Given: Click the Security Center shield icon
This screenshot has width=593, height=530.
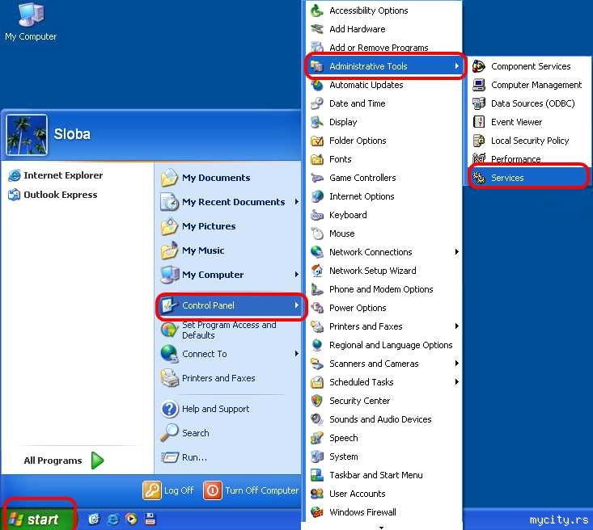Looking at the screenshot, I should pos(317,401).
